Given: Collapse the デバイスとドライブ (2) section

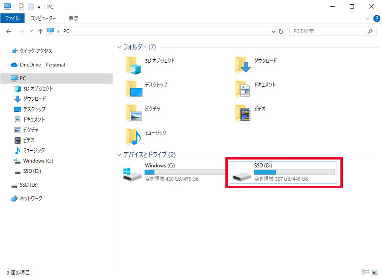Looking at the screenshot, I should (x=119, y=155).
